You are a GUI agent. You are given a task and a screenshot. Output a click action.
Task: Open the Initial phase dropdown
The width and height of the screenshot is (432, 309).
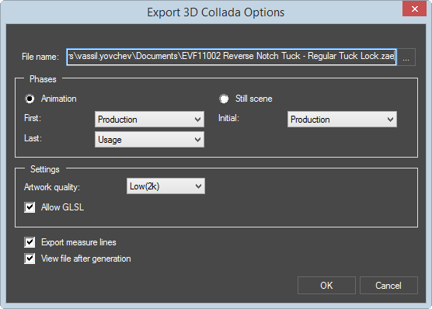pyautogui.click(x=342, y=120)
